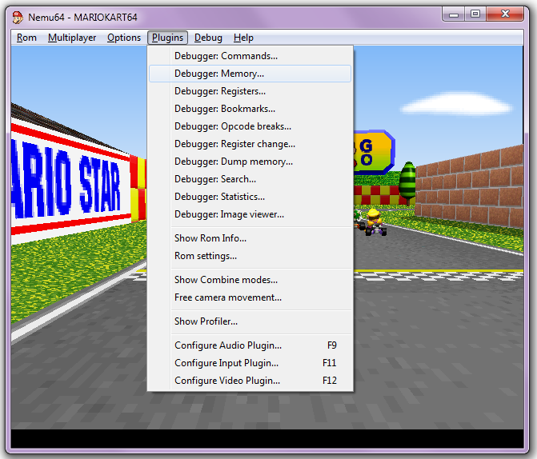Choose Configure Video Plugin...
This screenshot has width=537, height=459.
[x=250, y=381]
